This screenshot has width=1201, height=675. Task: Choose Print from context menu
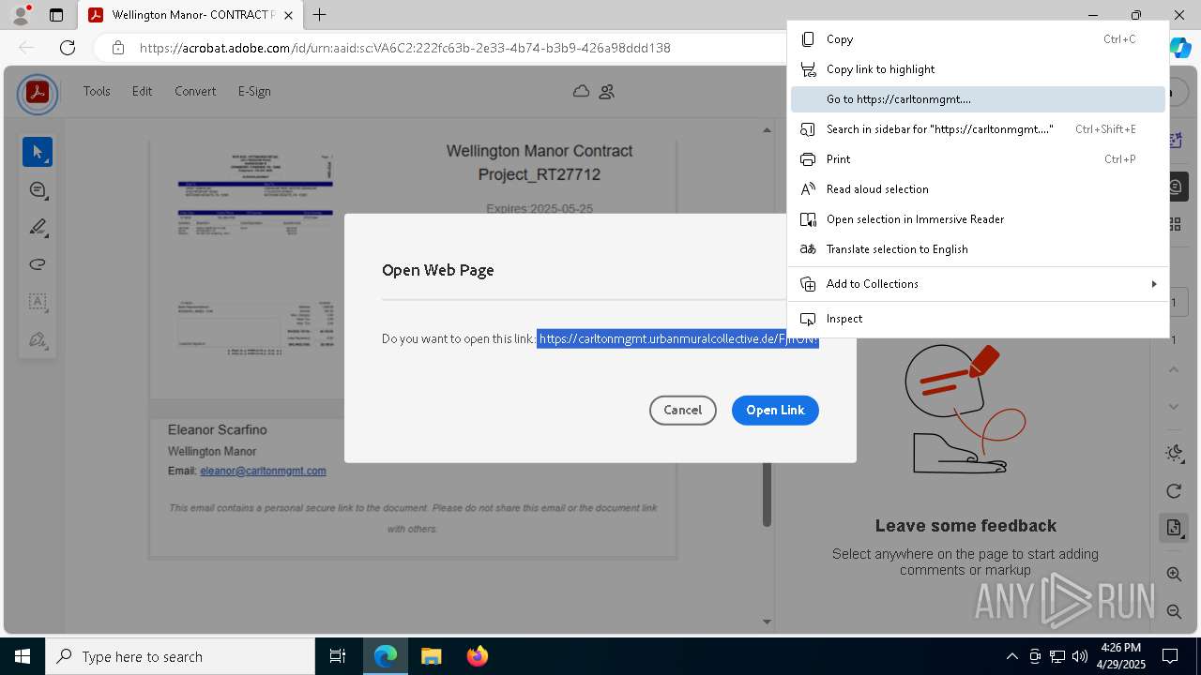click(978, 159)
